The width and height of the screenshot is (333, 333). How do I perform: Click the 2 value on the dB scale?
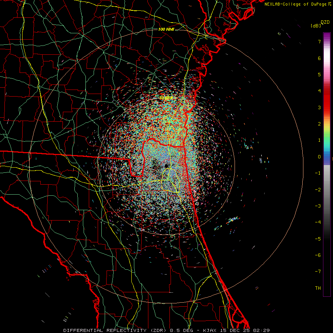[319, 124]
